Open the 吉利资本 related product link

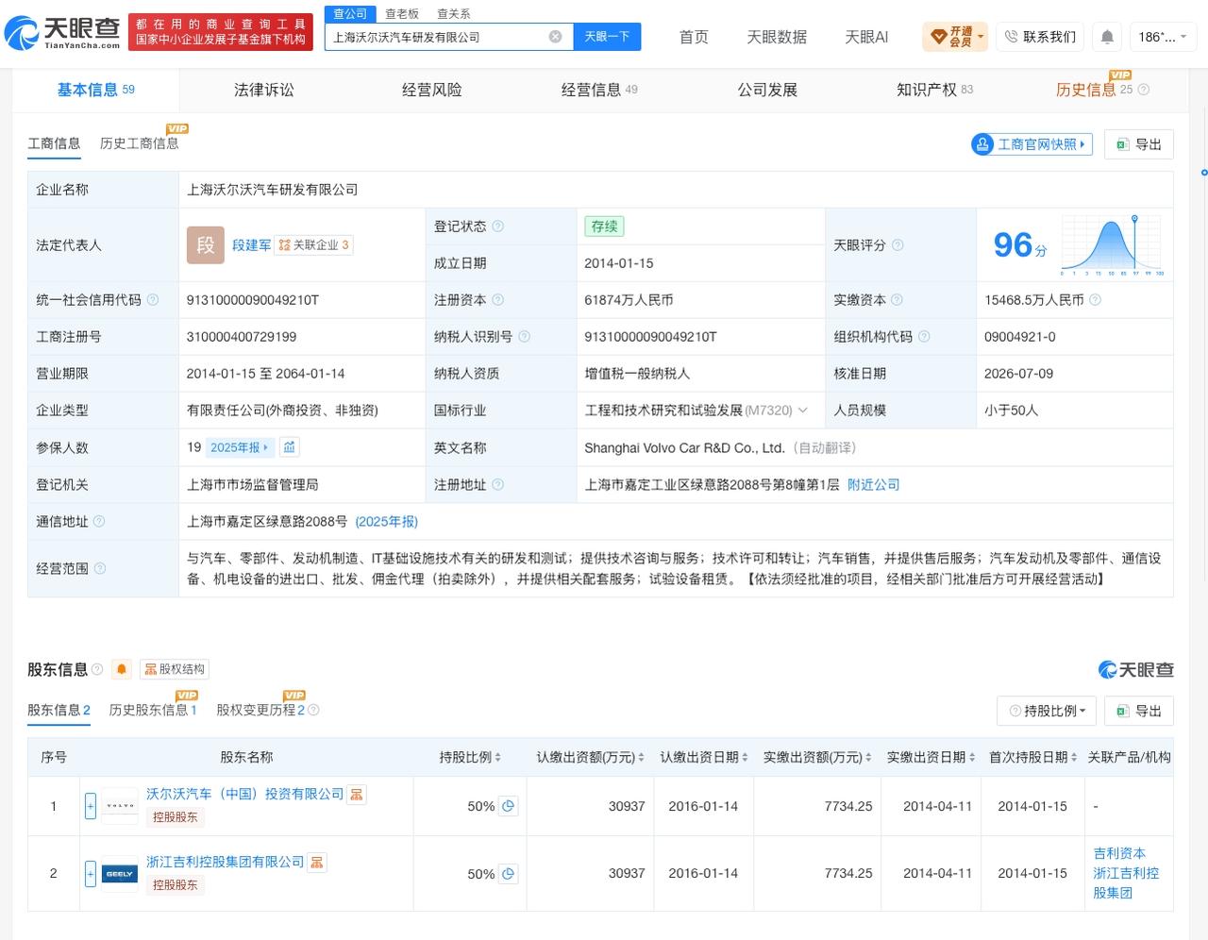click(x=1119, y=853)
